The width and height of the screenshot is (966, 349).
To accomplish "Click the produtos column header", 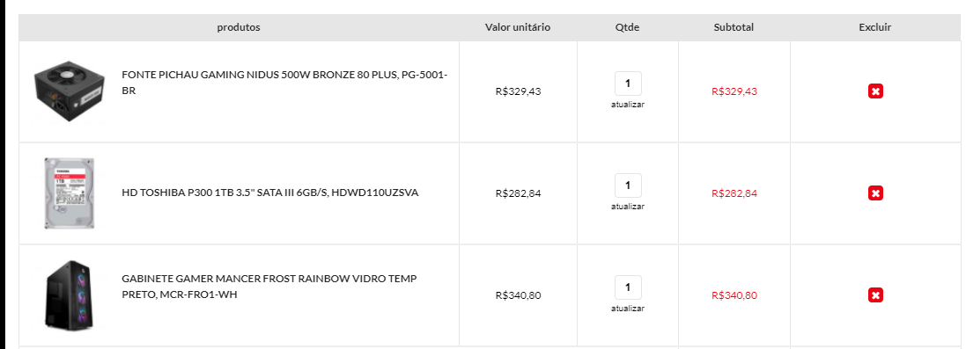I will tap(239, 27).
